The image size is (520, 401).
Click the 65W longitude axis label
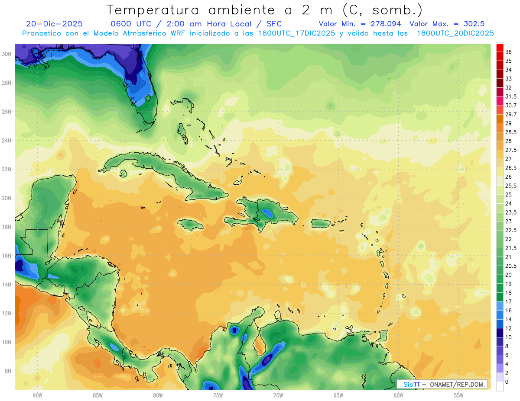(338, 395)
